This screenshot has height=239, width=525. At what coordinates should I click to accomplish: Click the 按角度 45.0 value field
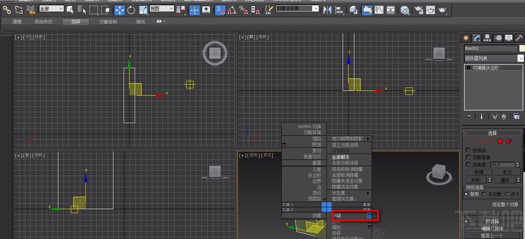click(x=503, y=165)
